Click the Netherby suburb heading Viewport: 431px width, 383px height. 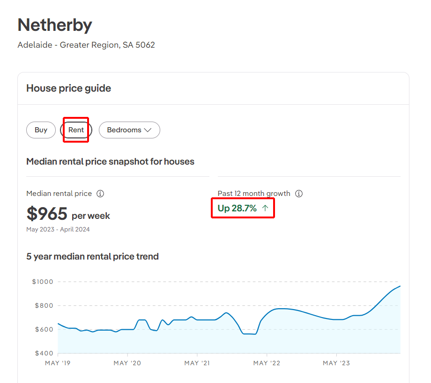(55, 25)
